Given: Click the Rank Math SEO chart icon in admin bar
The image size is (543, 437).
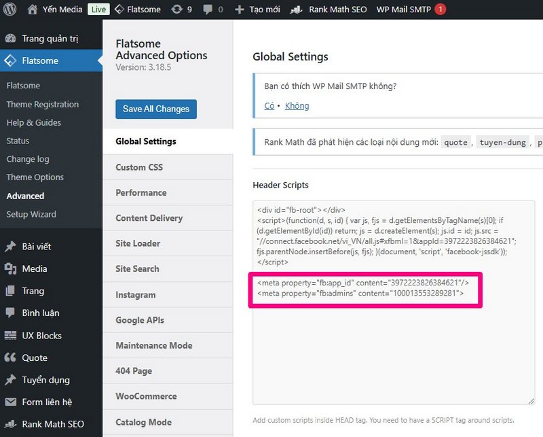Looking at the screenshot, I should [x=296, y=10].
